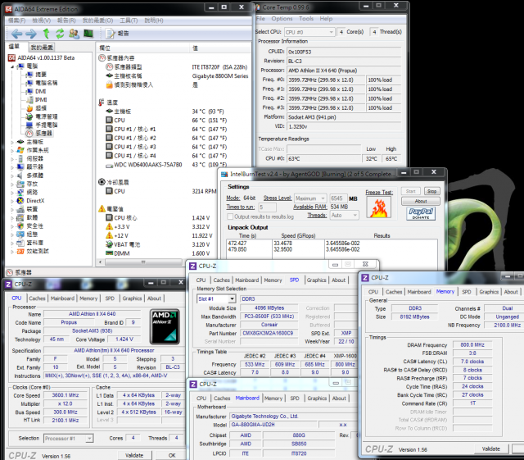The width and height of the screenshot is (524, 460).
Task: Select the 安全性 shield icon in tree
Action: click(20, 226)
